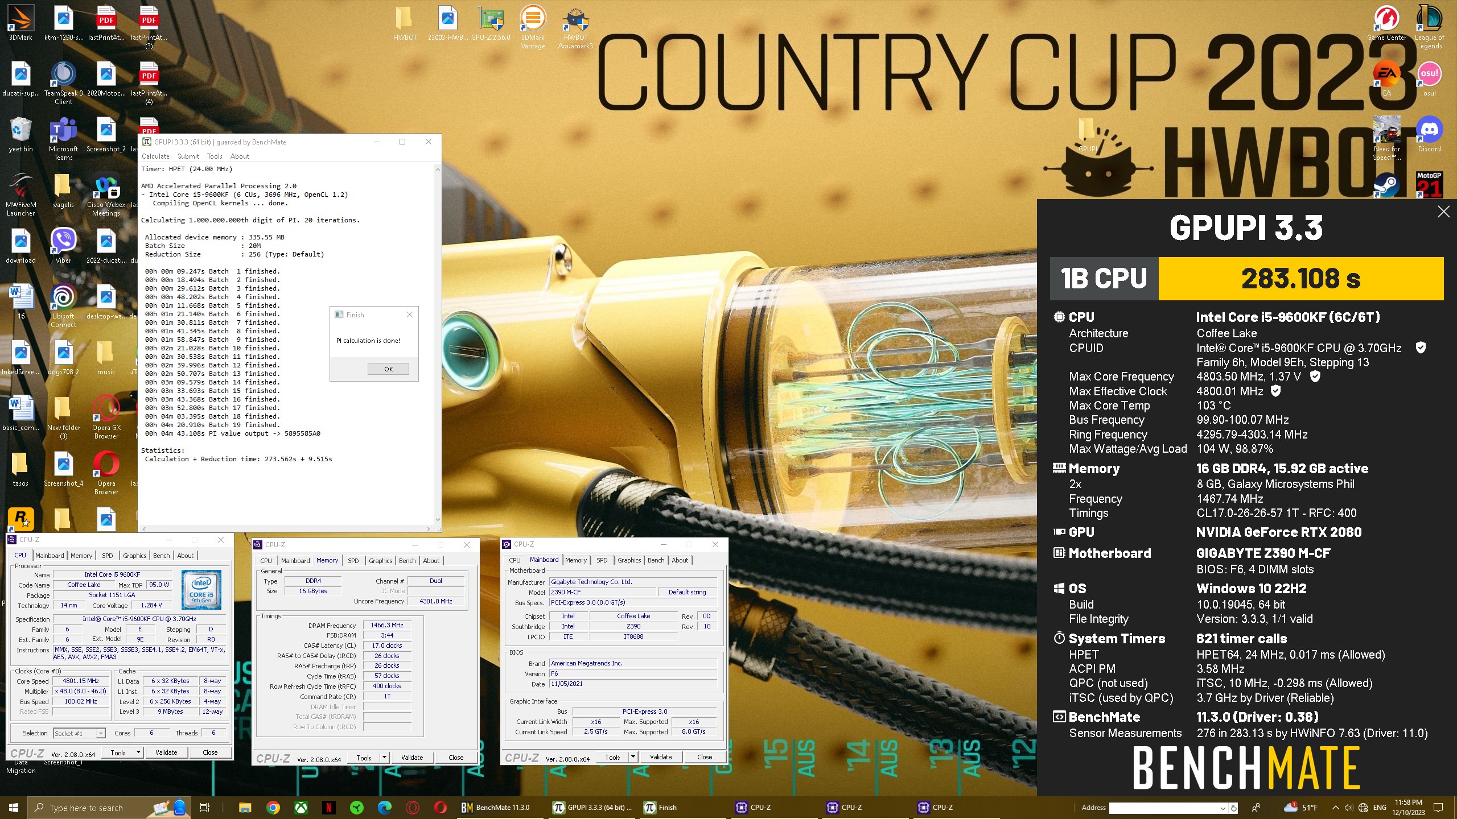Click the taskbar Address input field
The image size is (1457, 819).
(x=1163, y=807)
